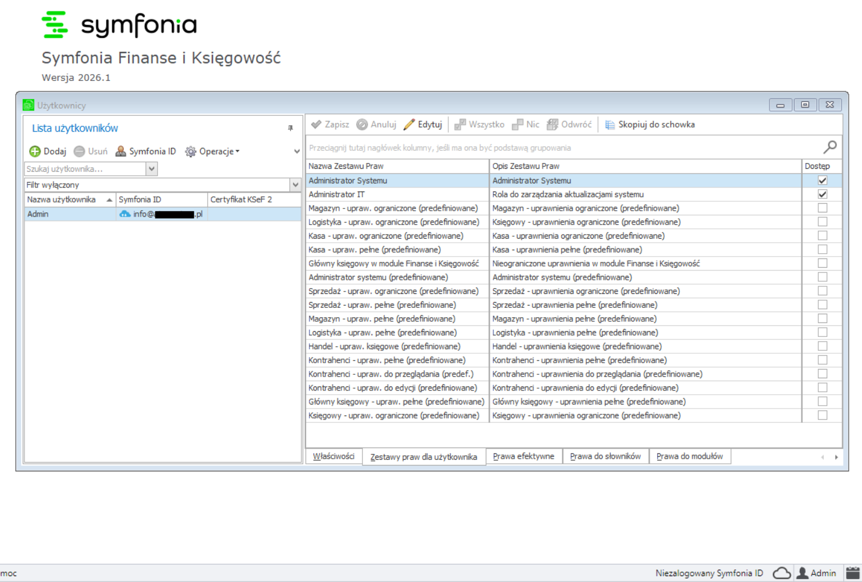Open the Prawa do modułów tab

tap(689, 456)
